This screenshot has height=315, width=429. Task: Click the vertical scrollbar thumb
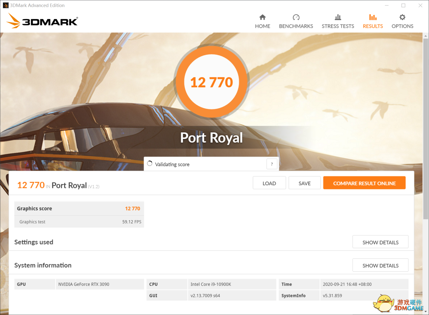click(426, 129)
